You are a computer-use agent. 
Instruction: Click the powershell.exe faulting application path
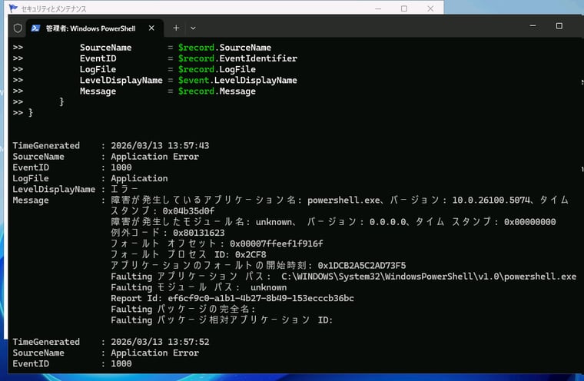[x=429, y=277]
